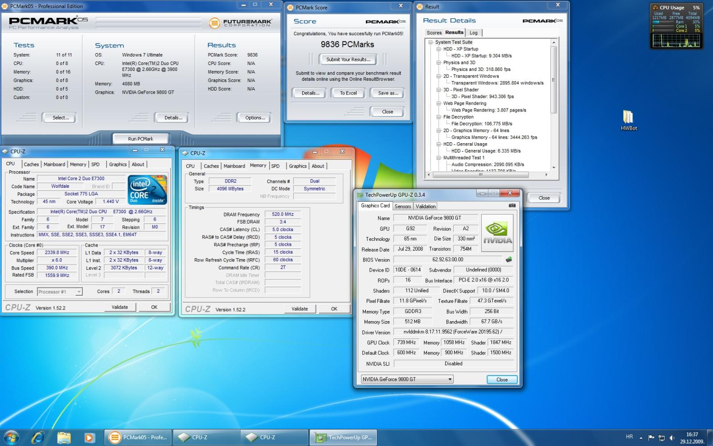713x446 pixels.
Task: Open GPU-Z graphics card selection dropdown
Action: tap(407, 379)
